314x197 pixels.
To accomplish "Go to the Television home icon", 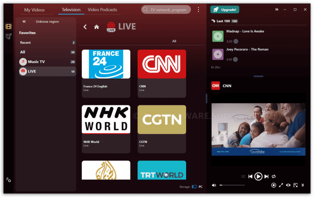I will point(97,27).
